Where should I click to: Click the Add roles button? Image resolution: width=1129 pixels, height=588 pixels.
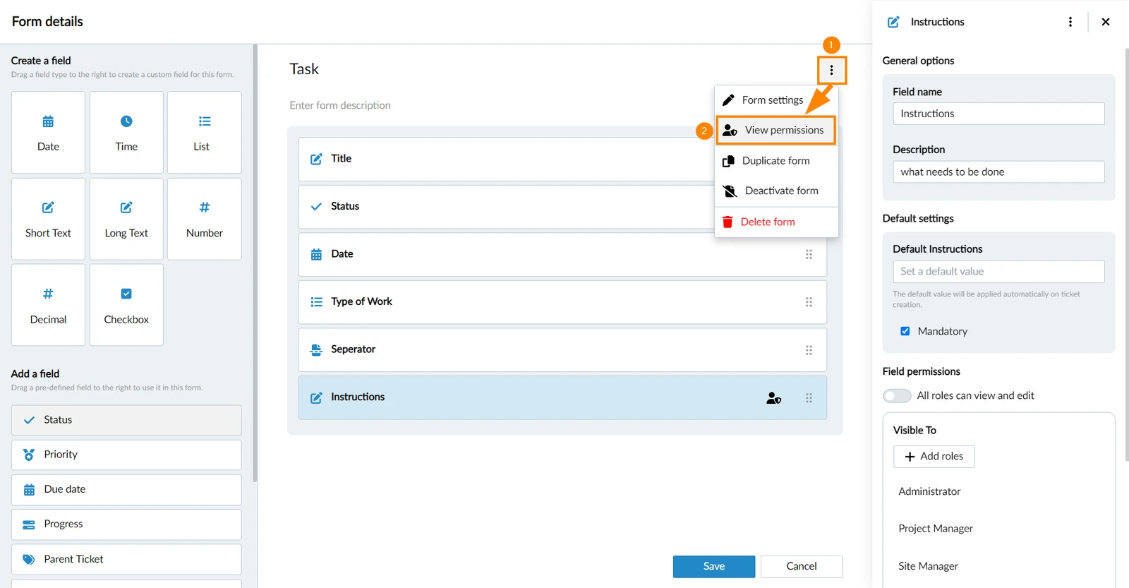point(934,457)
